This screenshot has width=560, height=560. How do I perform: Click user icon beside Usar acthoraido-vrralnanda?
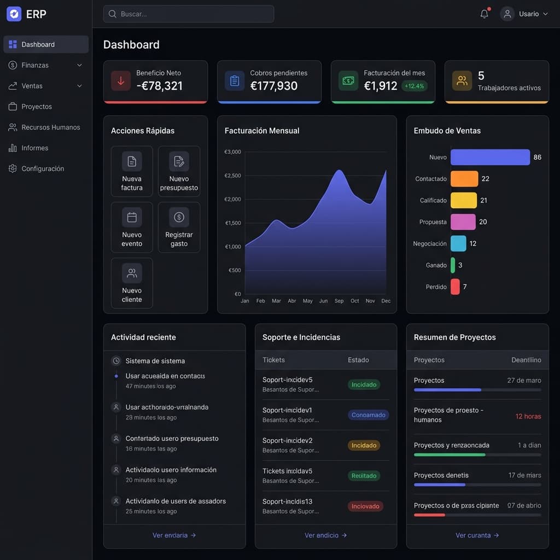pyautogui.click(x=116, y=407)
